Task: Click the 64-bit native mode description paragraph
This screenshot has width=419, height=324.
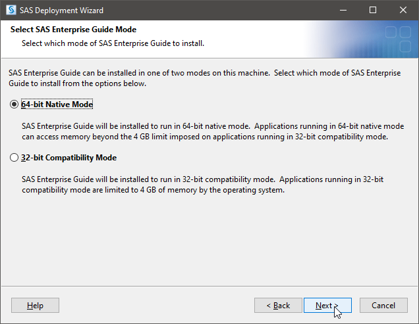Action: point(213,131)
